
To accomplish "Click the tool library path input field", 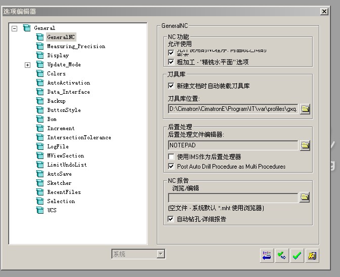I will [x=233, y=109].
